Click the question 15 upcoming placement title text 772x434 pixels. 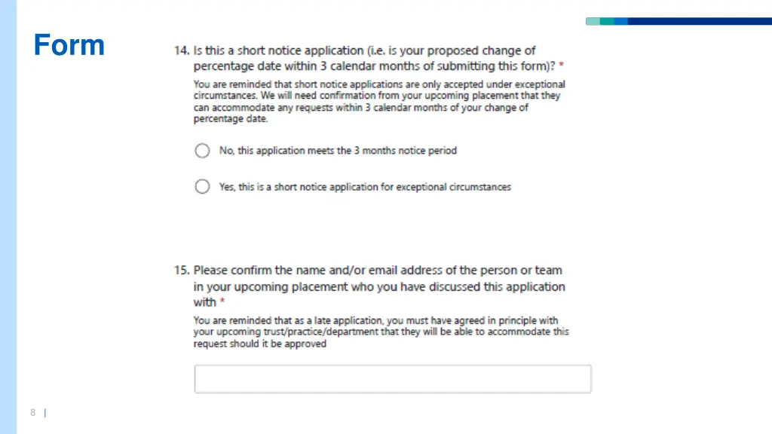379,286
